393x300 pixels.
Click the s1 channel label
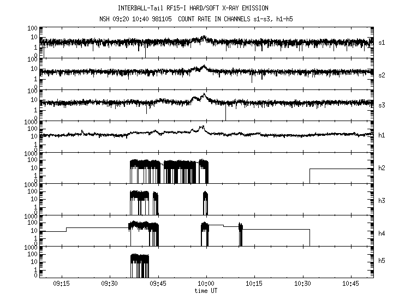click(383, 42)
